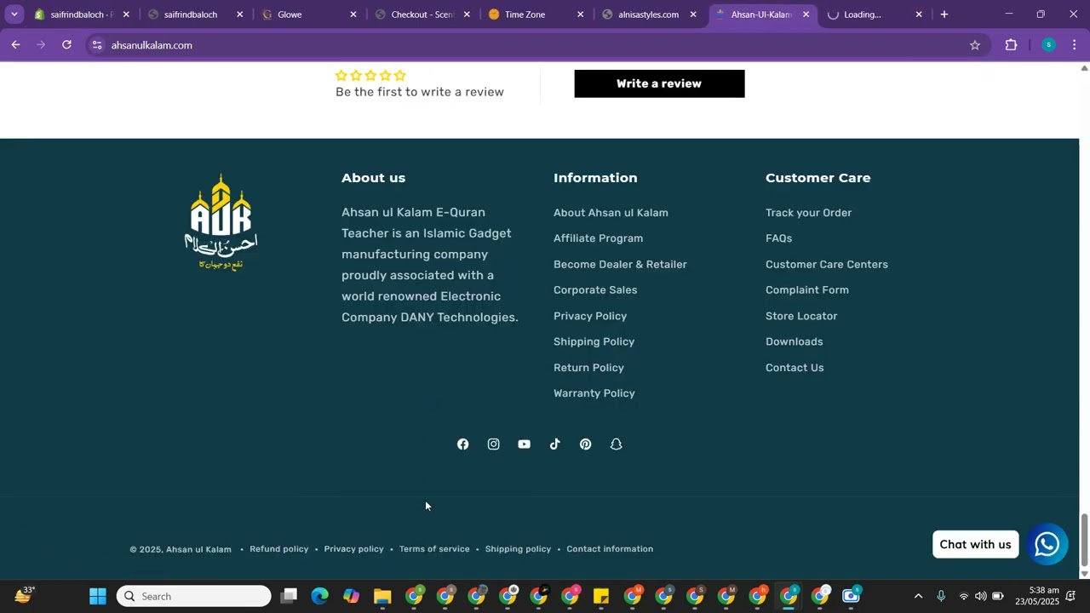Screen dimensions: 1090x613
Task: Open Customer Care Centers link
Action: pos(827,264)
